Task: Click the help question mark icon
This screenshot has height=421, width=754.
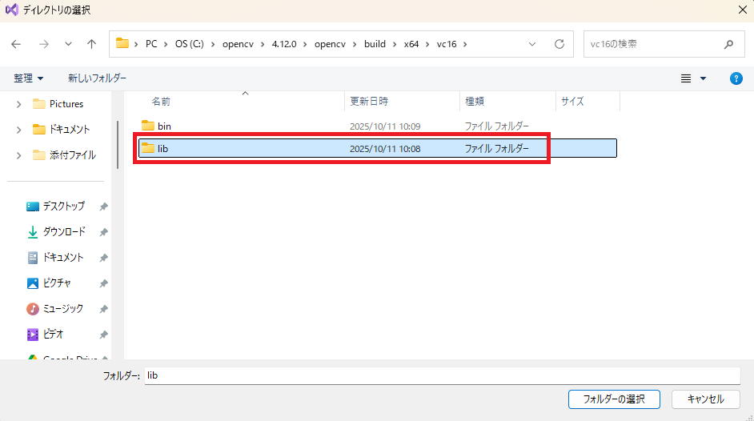Action: pyautogui.click(x=736, y=78)
